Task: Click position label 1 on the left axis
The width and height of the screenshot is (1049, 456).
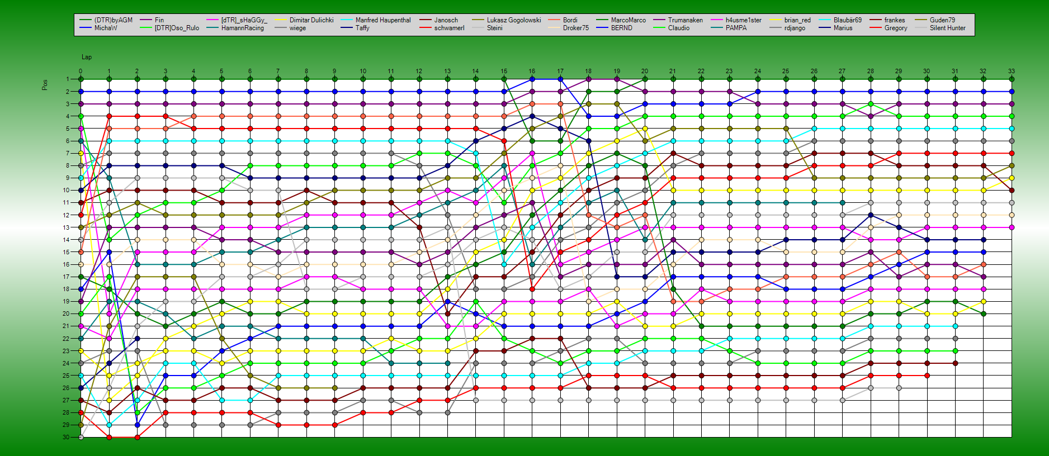Action: click(67, 79)
